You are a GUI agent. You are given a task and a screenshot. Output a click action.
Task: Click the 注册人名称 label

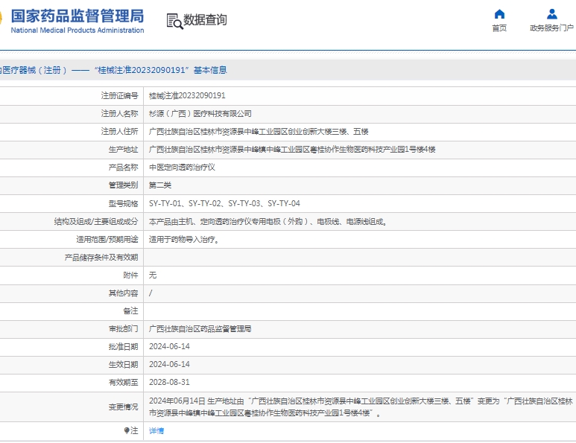tap(120, 114)
